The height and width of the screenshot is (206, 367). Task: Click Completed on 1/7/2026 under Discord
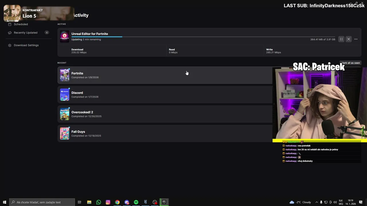click(85, 97)
